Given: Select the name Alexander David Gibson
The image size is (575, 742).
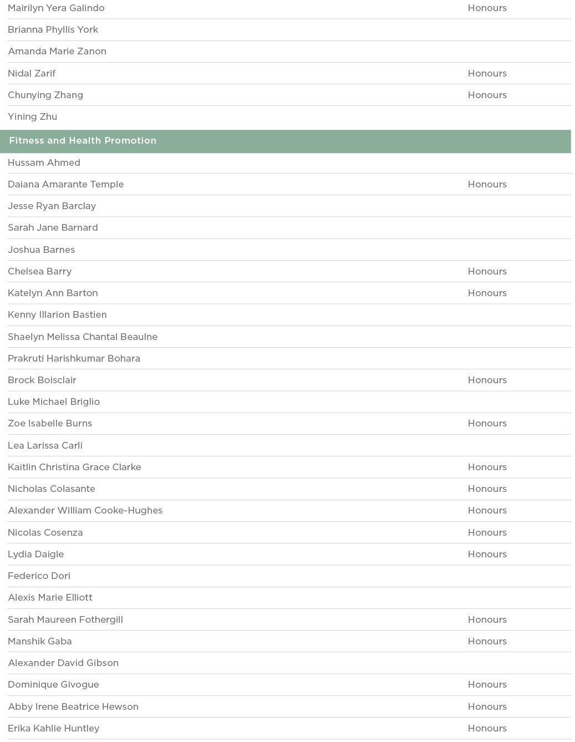Looking at the screenshot, I should pyautogui.click(x=63, y=663).
